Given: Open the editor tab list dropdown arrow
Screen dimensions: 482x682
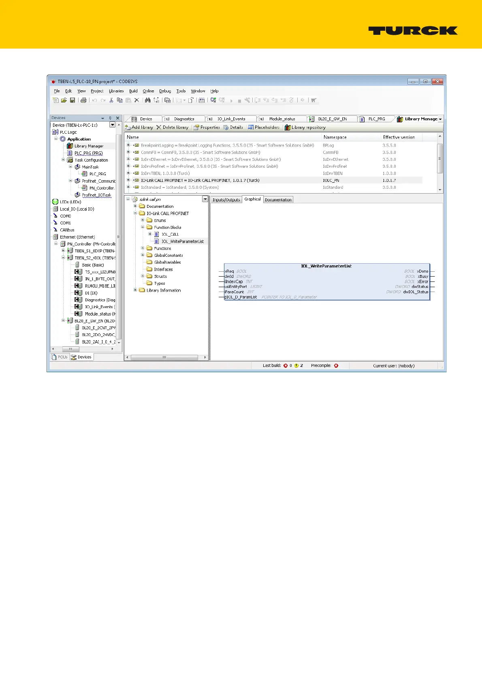Looking at the screenshot, I should coord(440,119).
